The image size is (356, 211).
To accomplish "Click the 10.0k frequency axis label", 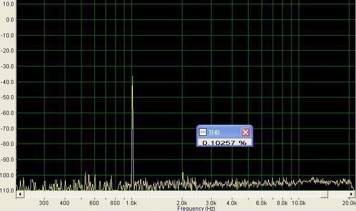I will (x=299, y=203).
